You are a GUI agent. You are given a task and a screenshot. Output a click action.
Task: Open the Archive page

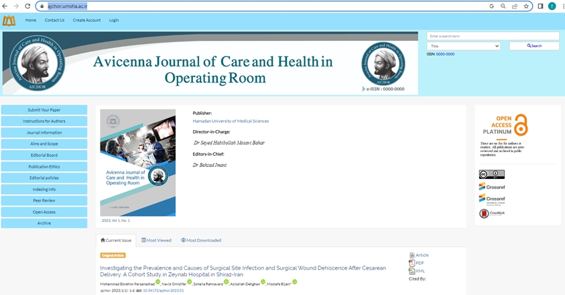pyautogui.click(x=44, y=223)
